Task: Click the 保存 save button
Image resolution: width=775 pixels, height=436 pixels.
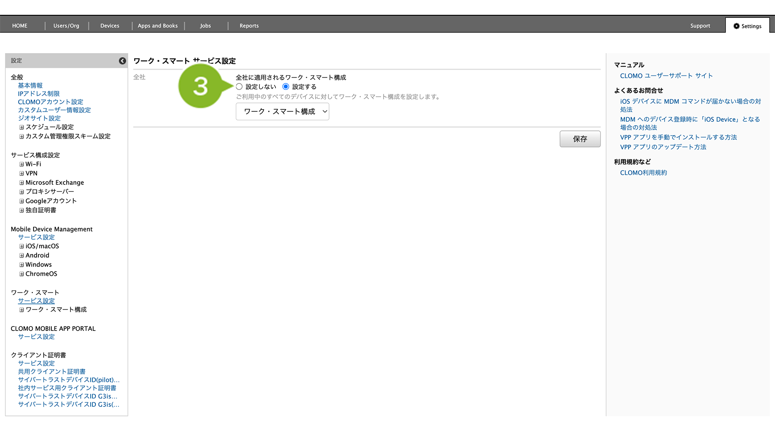Action: 580,139
